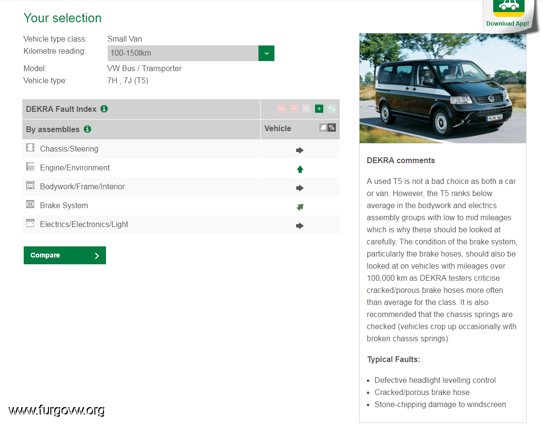Viewport: 543px width, 425px height.
Task: Click the "Your selection" heading
Action: tap(62, 18)
